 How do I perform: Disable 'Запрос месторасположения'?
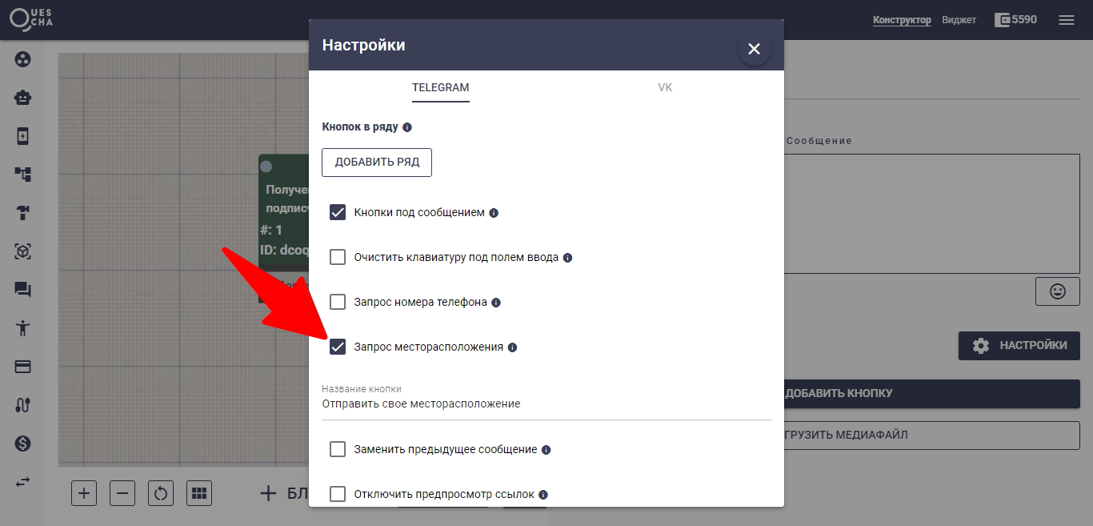[x=338, y=347]
